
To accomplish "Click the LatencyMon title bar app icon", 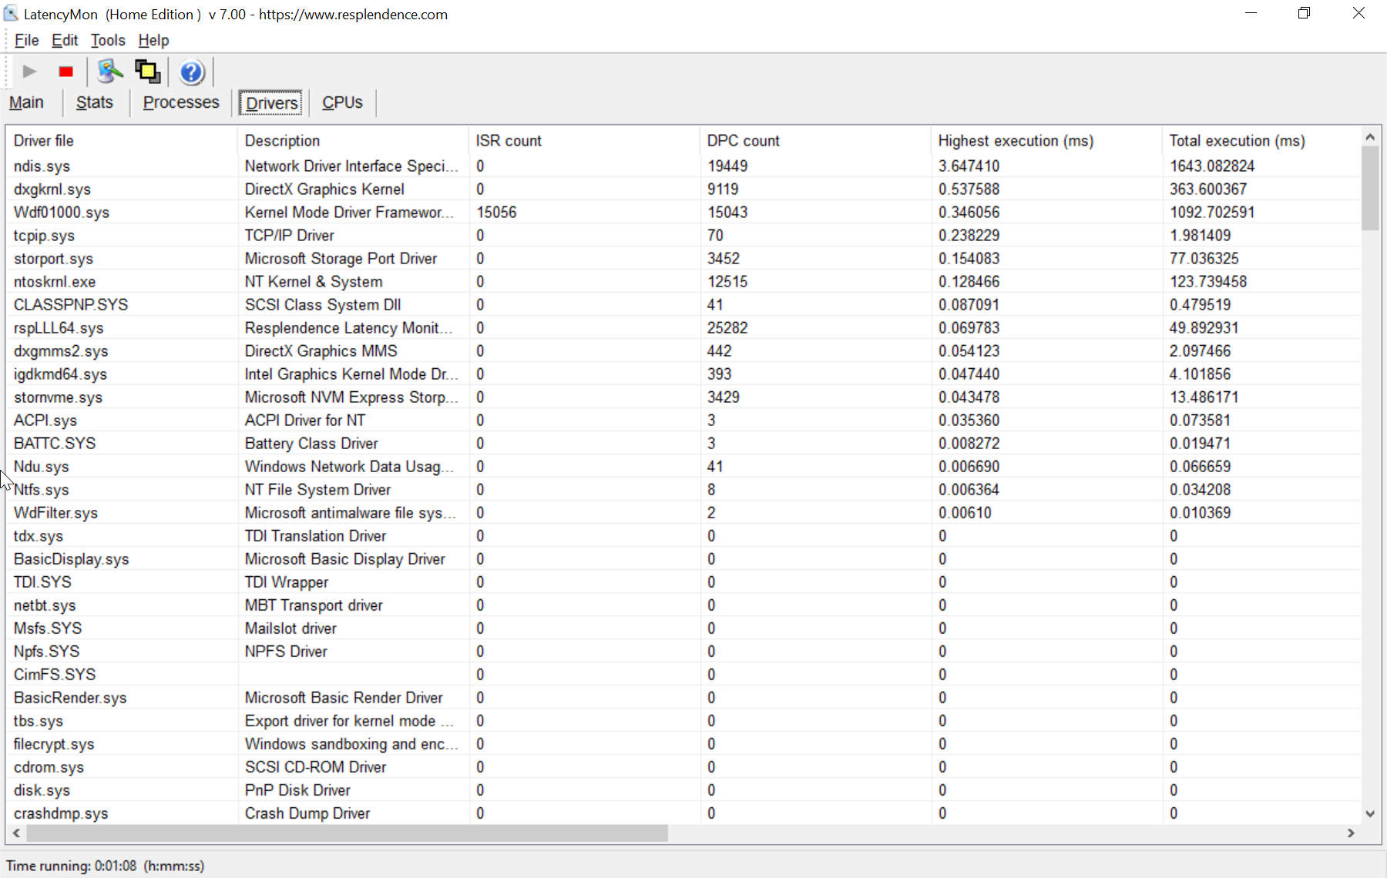I will [11, 14].
